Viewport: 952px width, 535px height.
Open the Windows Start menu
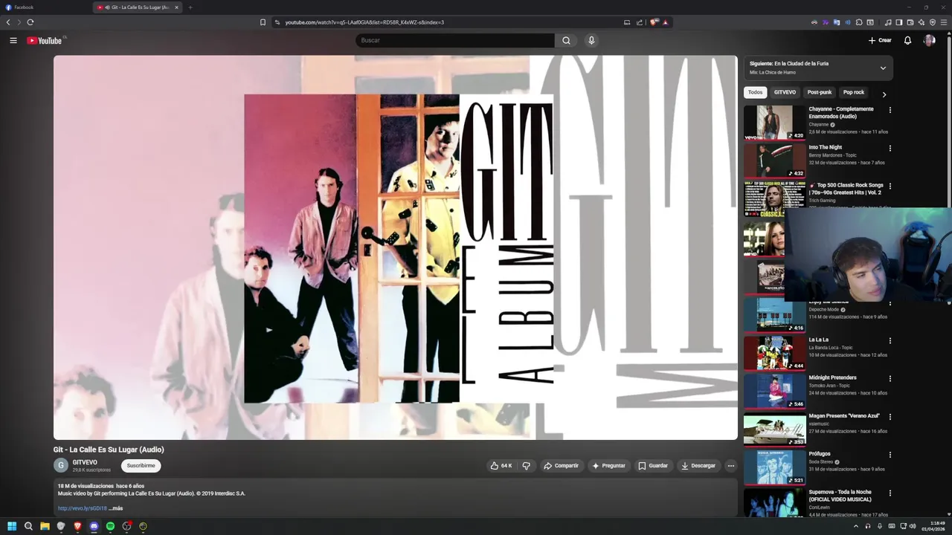click(x=12, y=526)
